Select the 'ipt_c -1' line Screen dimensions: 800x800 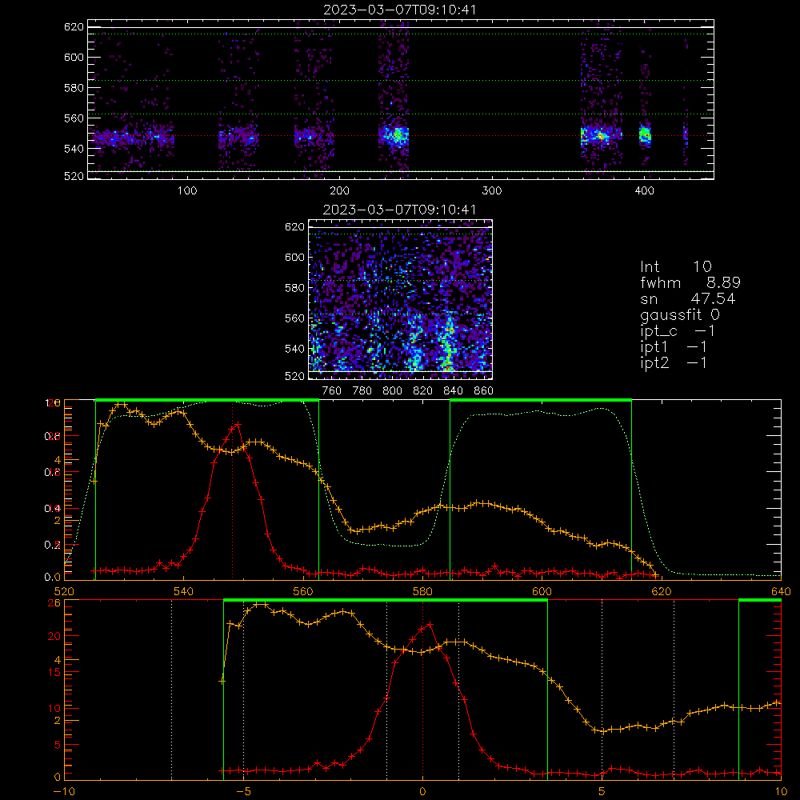tap(678, 331)
